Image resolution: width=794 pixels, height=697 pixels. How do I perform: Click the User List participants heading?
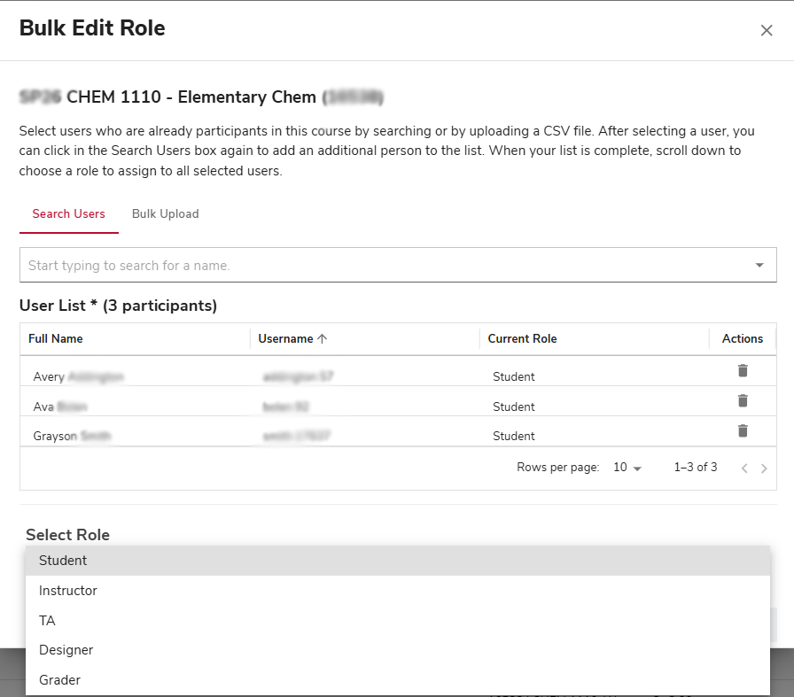pyautogui.click(x=118, y=306)
